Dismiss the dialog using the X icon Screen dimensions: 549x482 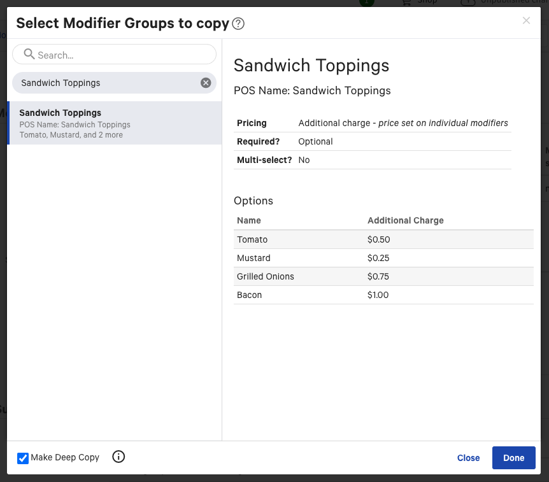click(526, 20)
